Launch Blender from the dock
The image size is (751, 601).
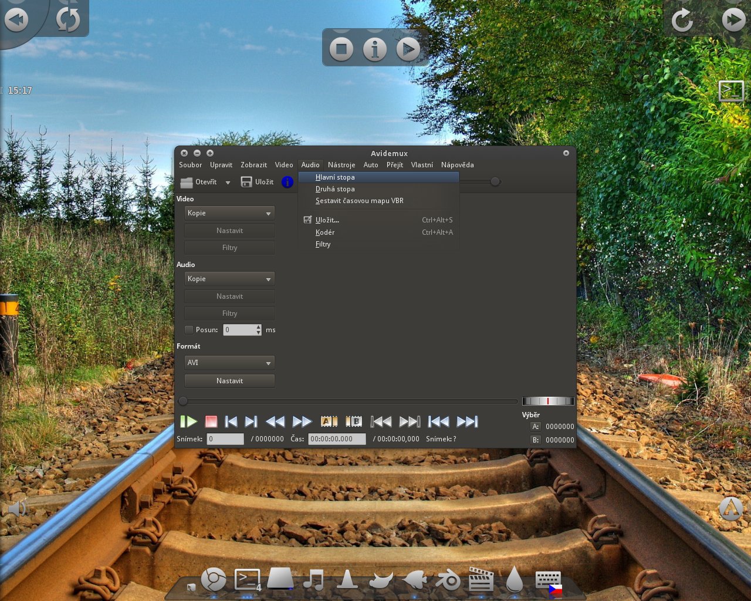click(x=448, y=580)
